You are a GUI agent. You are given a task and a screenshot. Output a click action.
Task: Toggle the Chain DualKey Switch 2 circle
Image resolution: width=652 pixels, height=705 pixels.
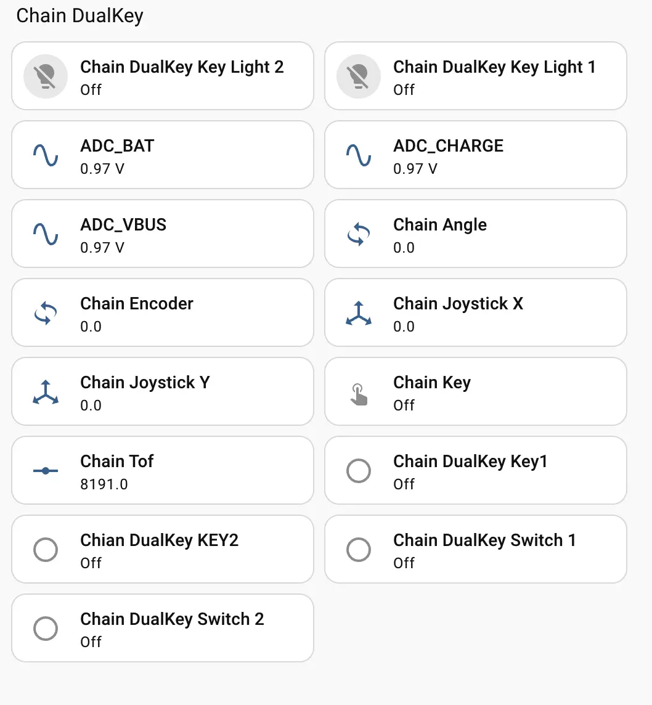(45, 629)
